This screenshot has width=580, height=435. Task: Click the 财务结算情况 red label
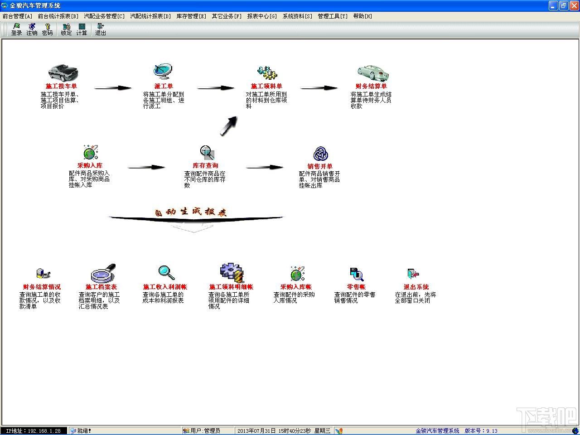point(42,287)
